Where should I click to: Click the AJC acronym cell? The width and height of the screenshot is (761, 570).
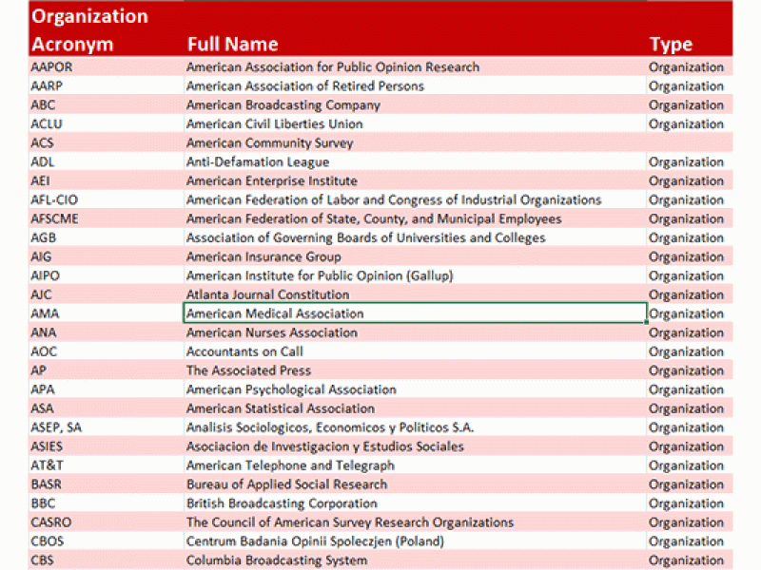click(x=106, y=294)
